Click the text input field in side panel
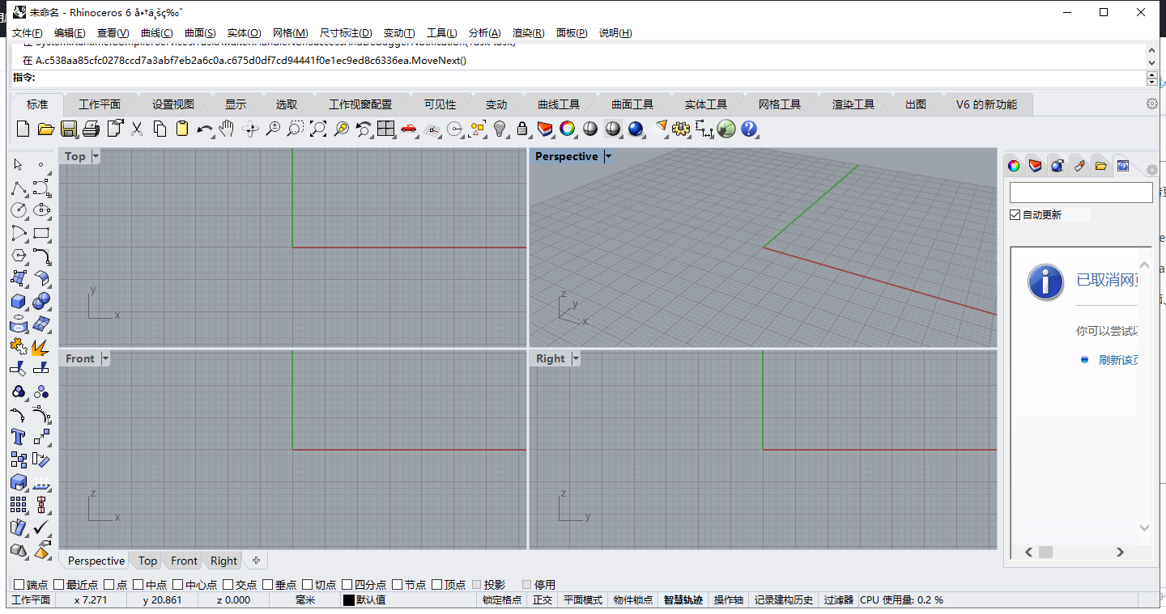The image size is (1166, 614). pos(1081,193)
